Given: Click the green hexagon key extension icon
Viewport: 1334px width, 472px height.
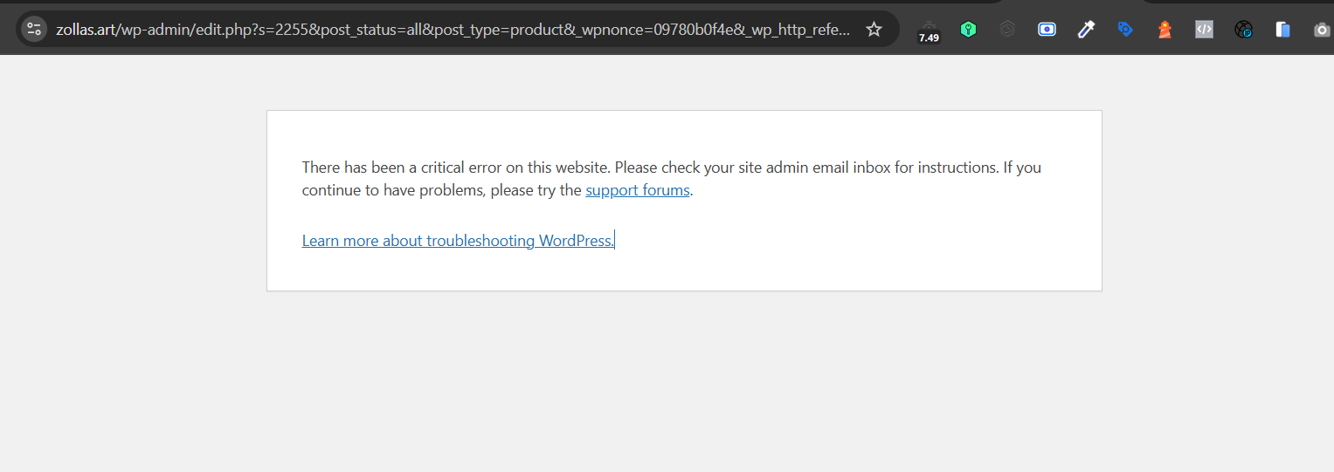Looking at the screenshot, I should 968,29.
